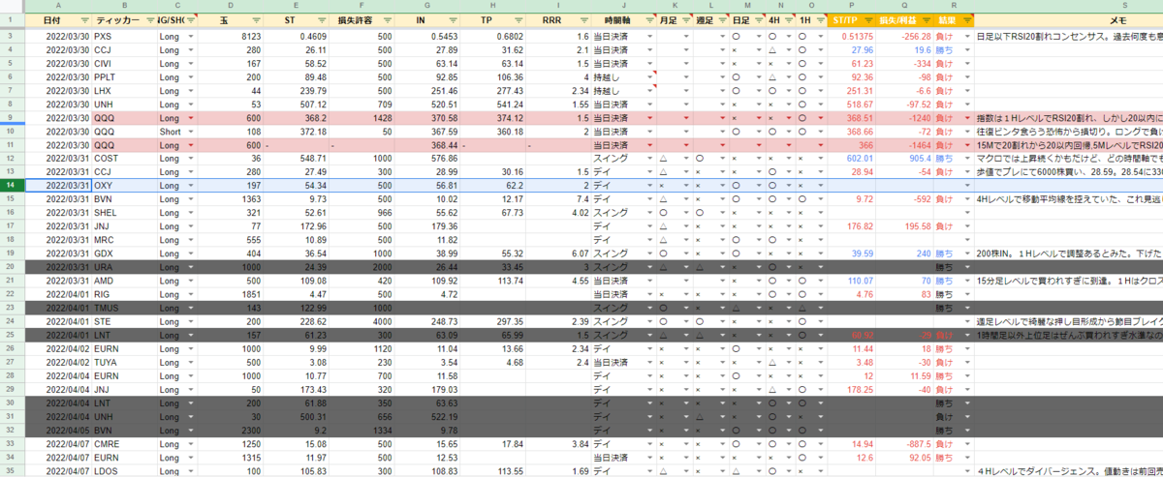Select the memo cell starting with 200株IN
The height and width of the screenshot is (477, 1163).
(x=1070, y=253)
